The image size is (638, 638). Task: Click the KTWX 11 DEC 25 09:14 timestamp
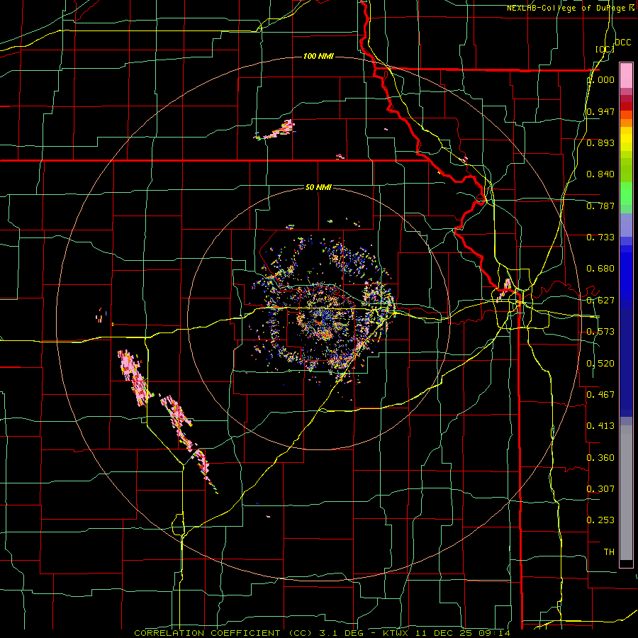pos(447,633)
